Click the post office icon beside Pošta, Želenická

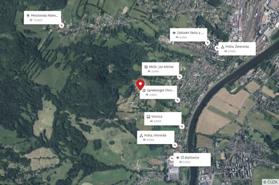point(222,47)
